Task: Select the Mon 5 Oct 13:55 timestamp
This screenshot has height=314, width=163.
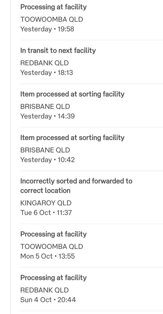Action: [x=47, y=256]
